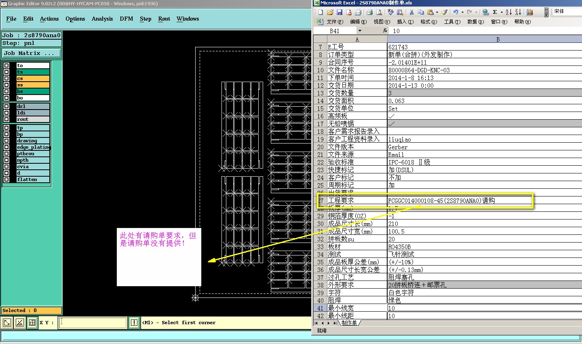The image size is (582, 344).
Task: Click the Paste clipboard icon in Excel
Action: 430,12
